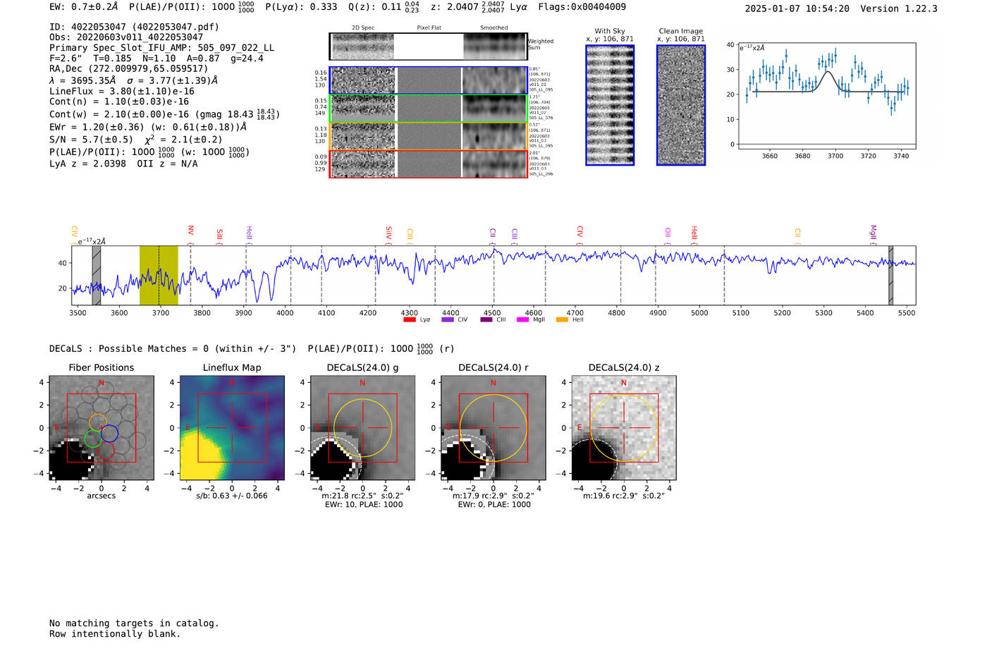Open the DECaLS g-band image
This screenshot has width=987, height=672.
(x=362, y=428)
